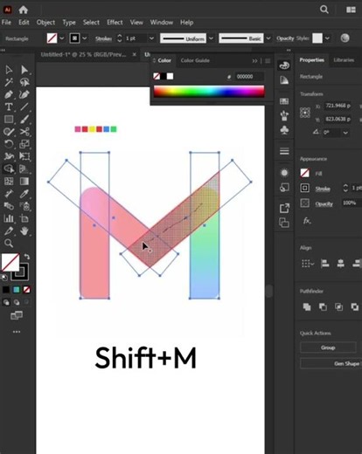Click the search magnifier in title bar

pos(324,10)
